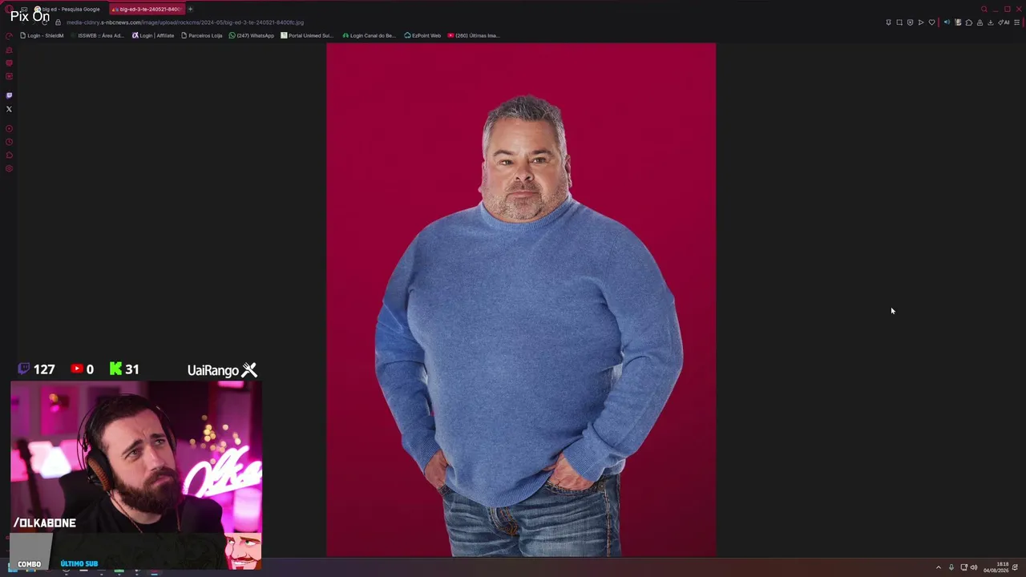Open History from the sidebar clock icon
The image size is (1026, 577).
tap(9, 142)
